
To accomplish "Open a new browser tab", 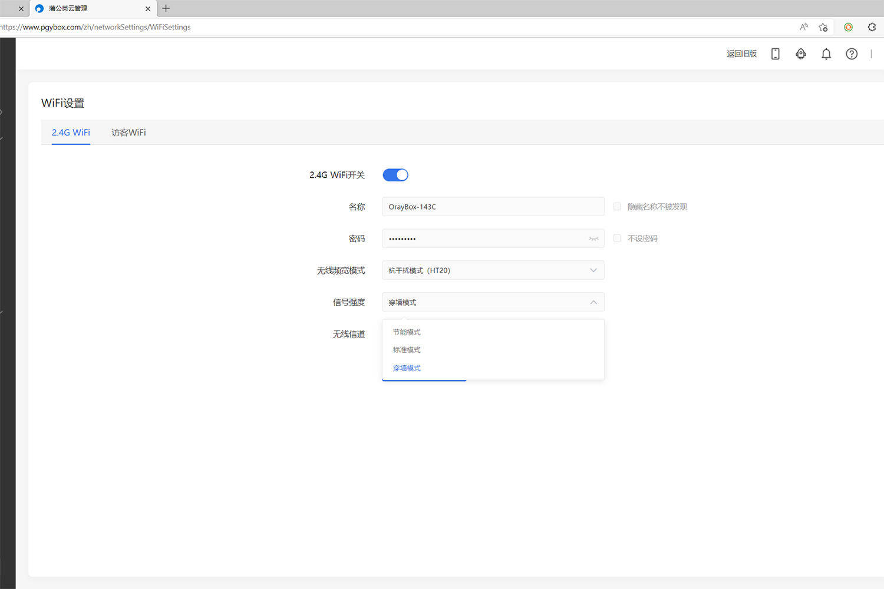I will 166,8.
